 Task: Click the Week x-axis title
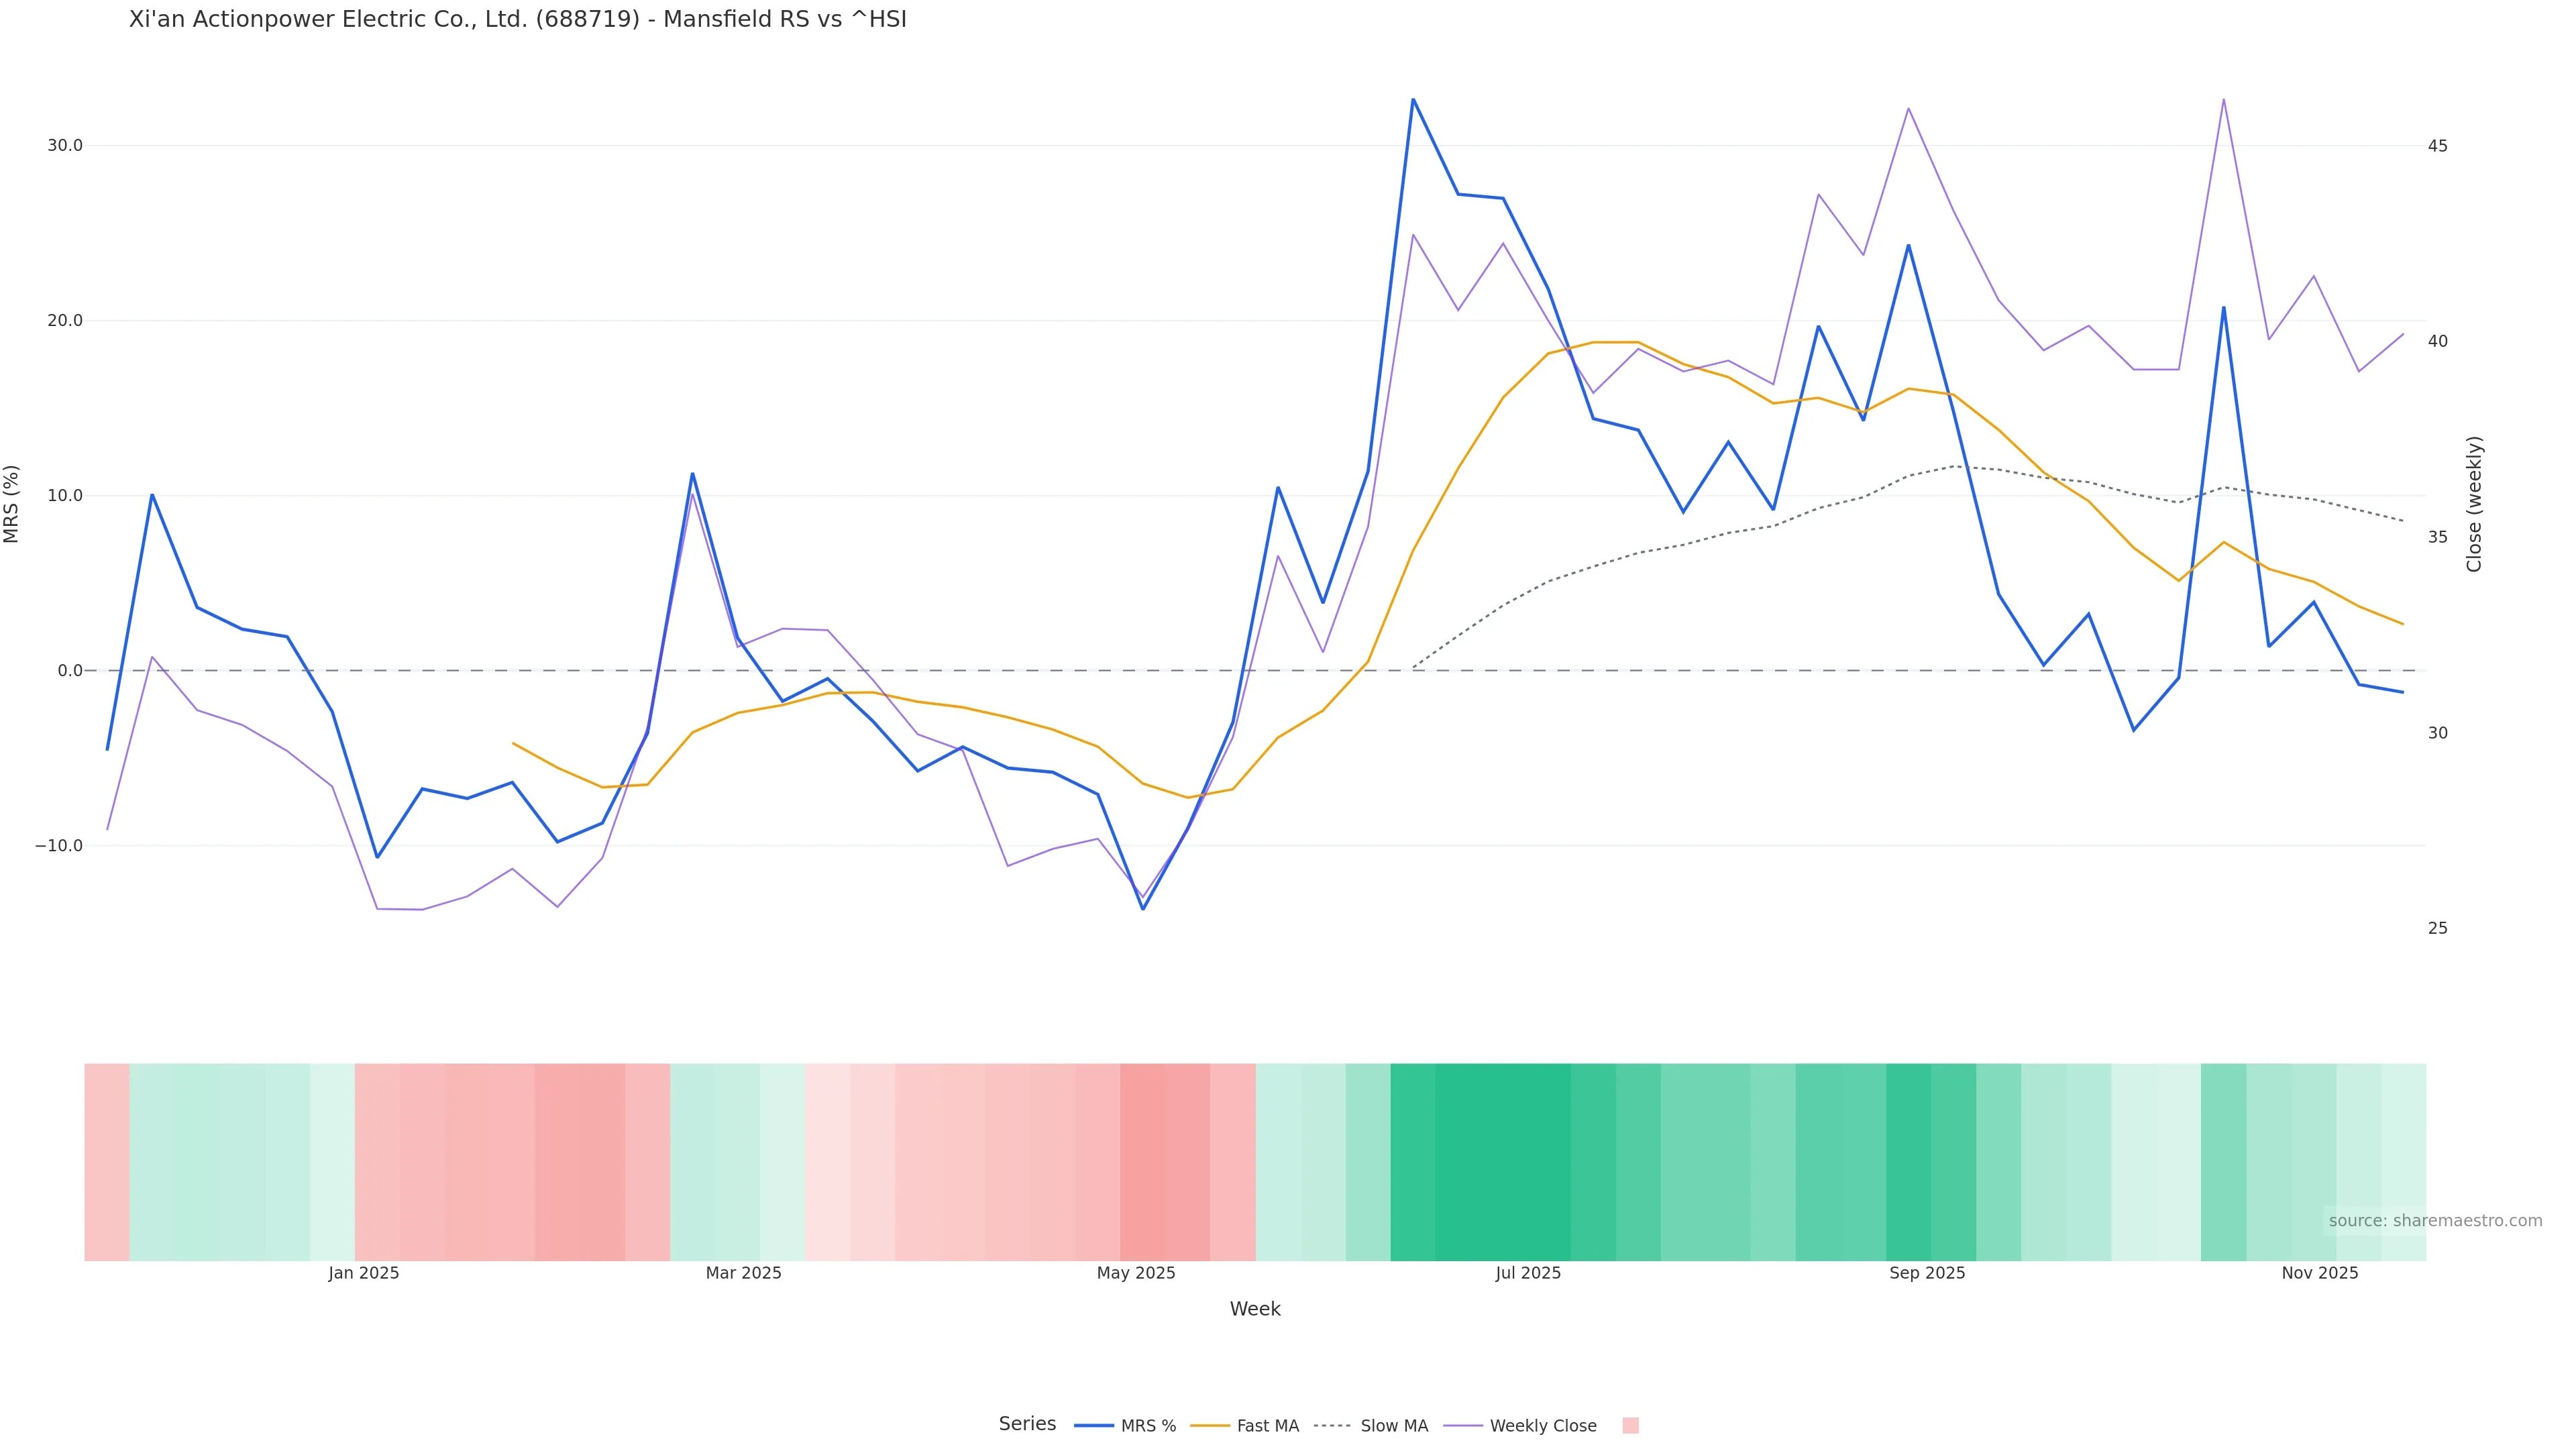pos(1255,1310)
